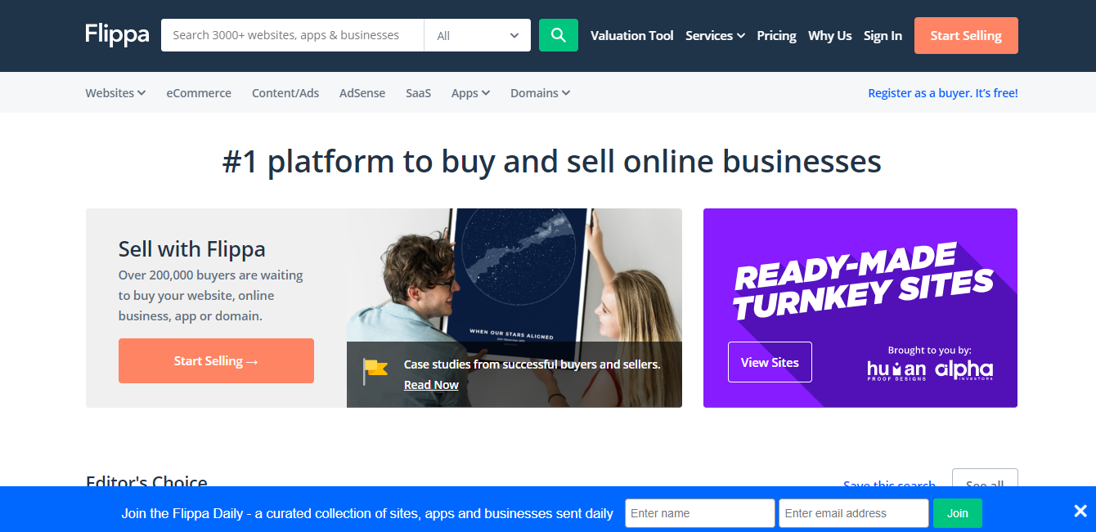
Task: Click the green Join button
Action: click(958, 513)
